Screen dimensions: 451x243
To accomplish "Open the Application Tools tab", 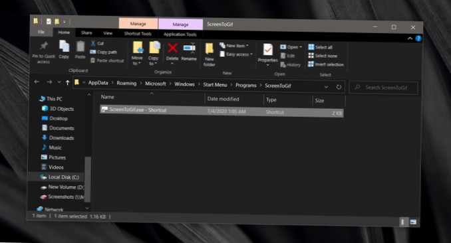I will coord(180,35).
